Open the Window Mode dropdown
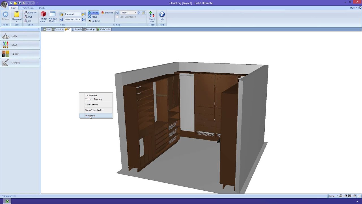The height and width of the screenshot is (204, 362). click(53, 17)
